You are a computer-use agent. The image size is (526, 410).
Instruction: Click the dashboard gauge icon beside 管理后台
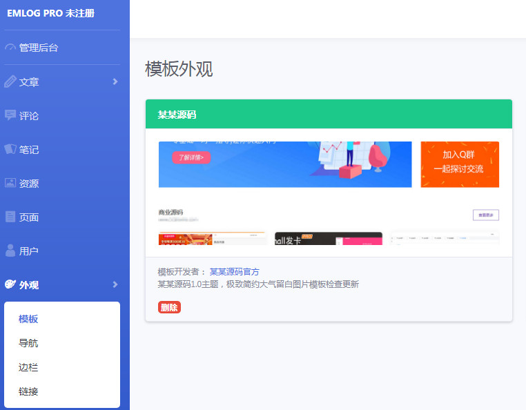click(10, 48)
